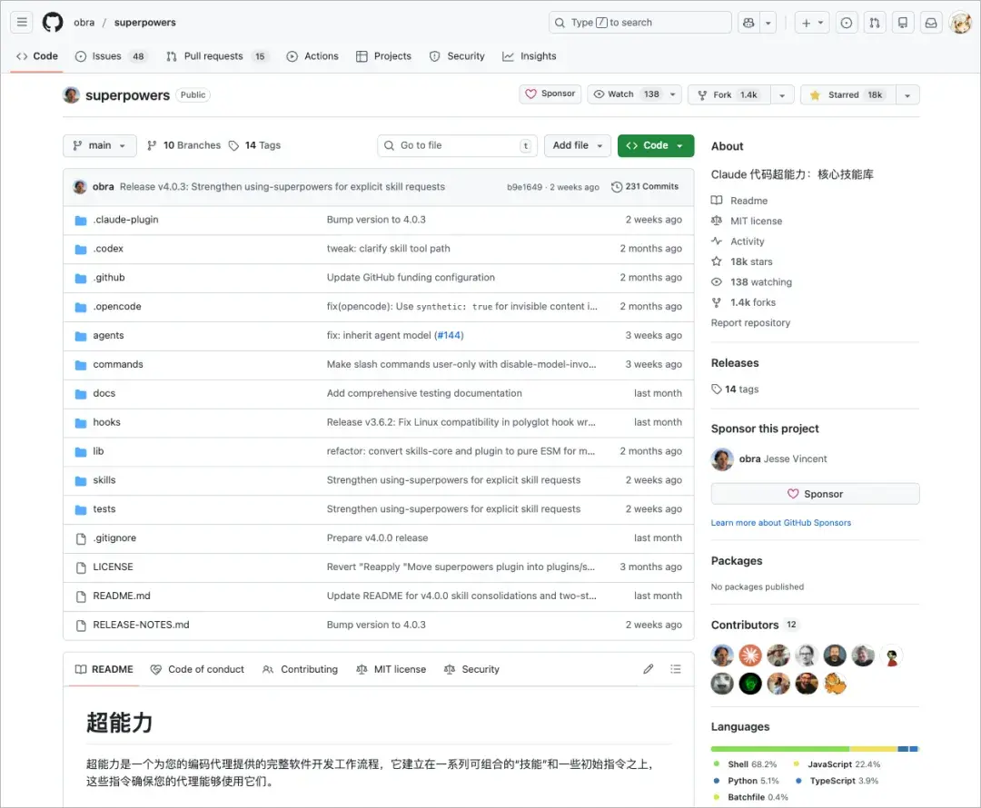This screenshot has width=981, height=808.
Task: Expand the star lists dropdown arrow
Action: click(x=908, y=94)
